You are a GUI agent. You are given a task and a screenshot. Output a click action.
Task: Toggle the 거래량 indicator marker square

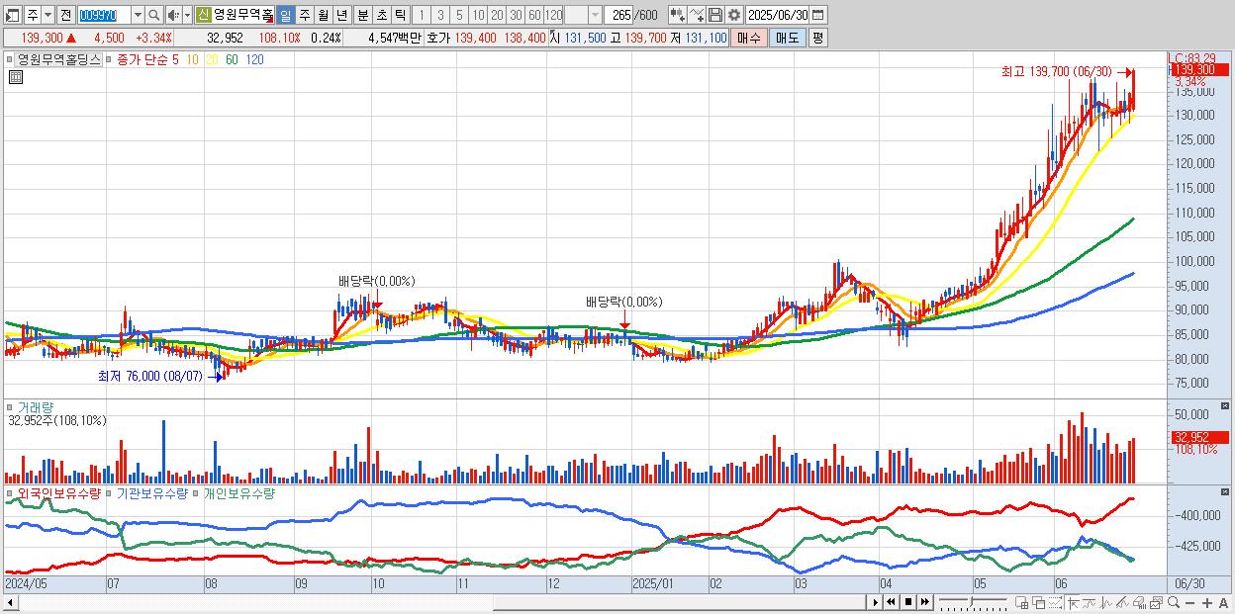(11, 406)
